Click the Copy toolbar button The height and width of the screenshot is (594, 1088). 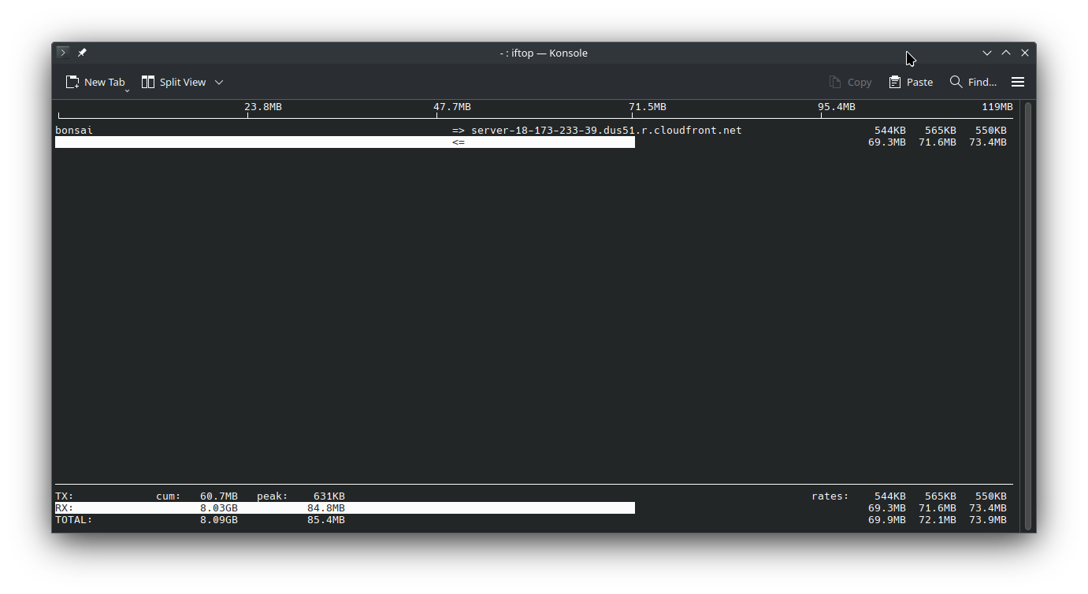[850, 82]
